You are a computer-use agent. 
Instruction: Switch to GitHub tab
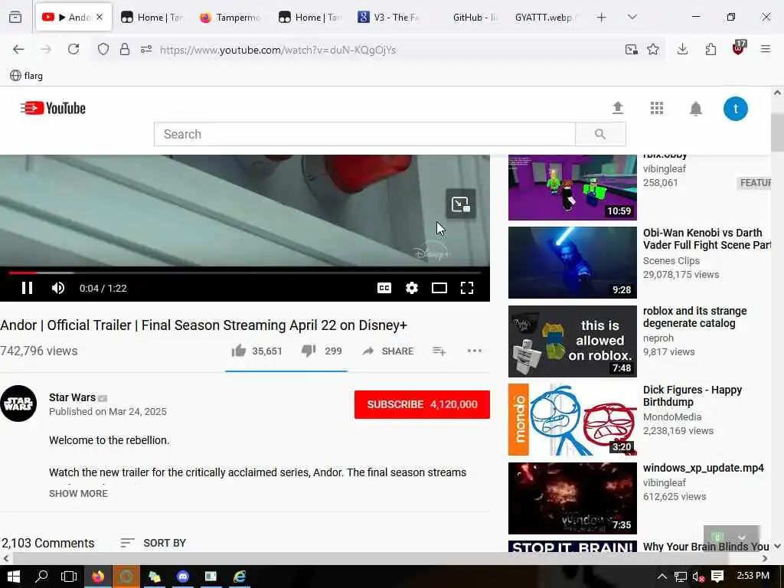[x=475, y=18]
